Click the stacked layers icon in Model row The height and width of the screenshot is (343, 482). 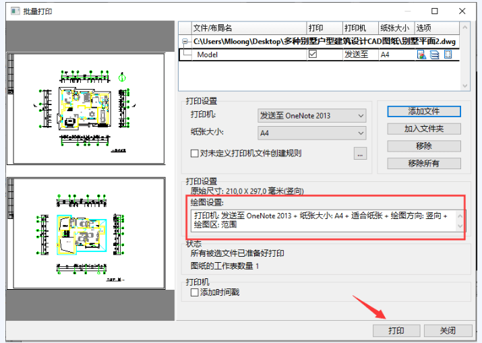[x=434, y=55]
